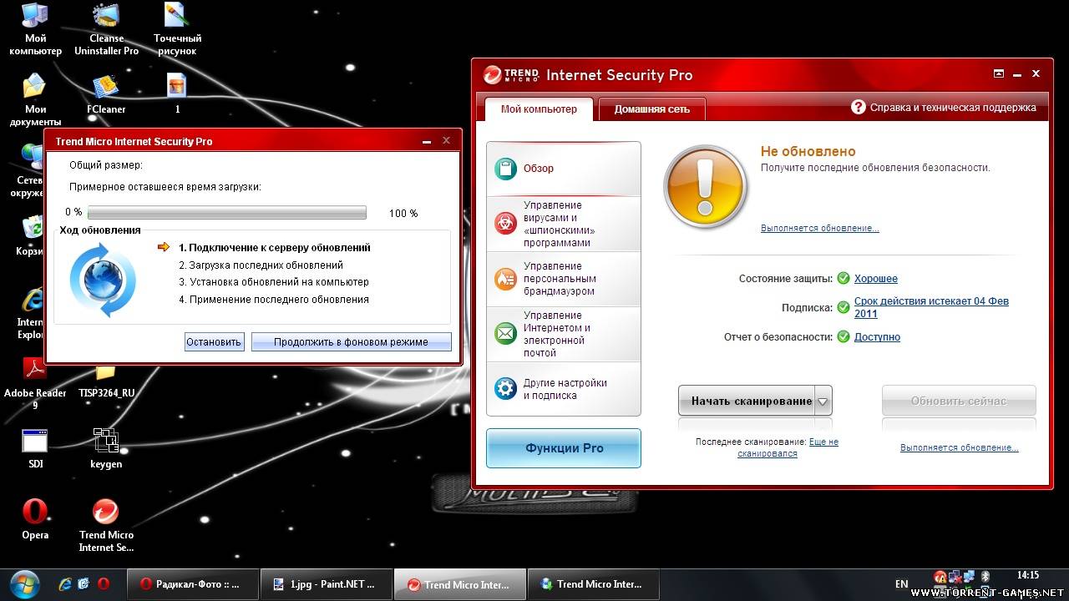Open SDI desktop icon
The image size is (1069, 601).
(x=35, y=447)
